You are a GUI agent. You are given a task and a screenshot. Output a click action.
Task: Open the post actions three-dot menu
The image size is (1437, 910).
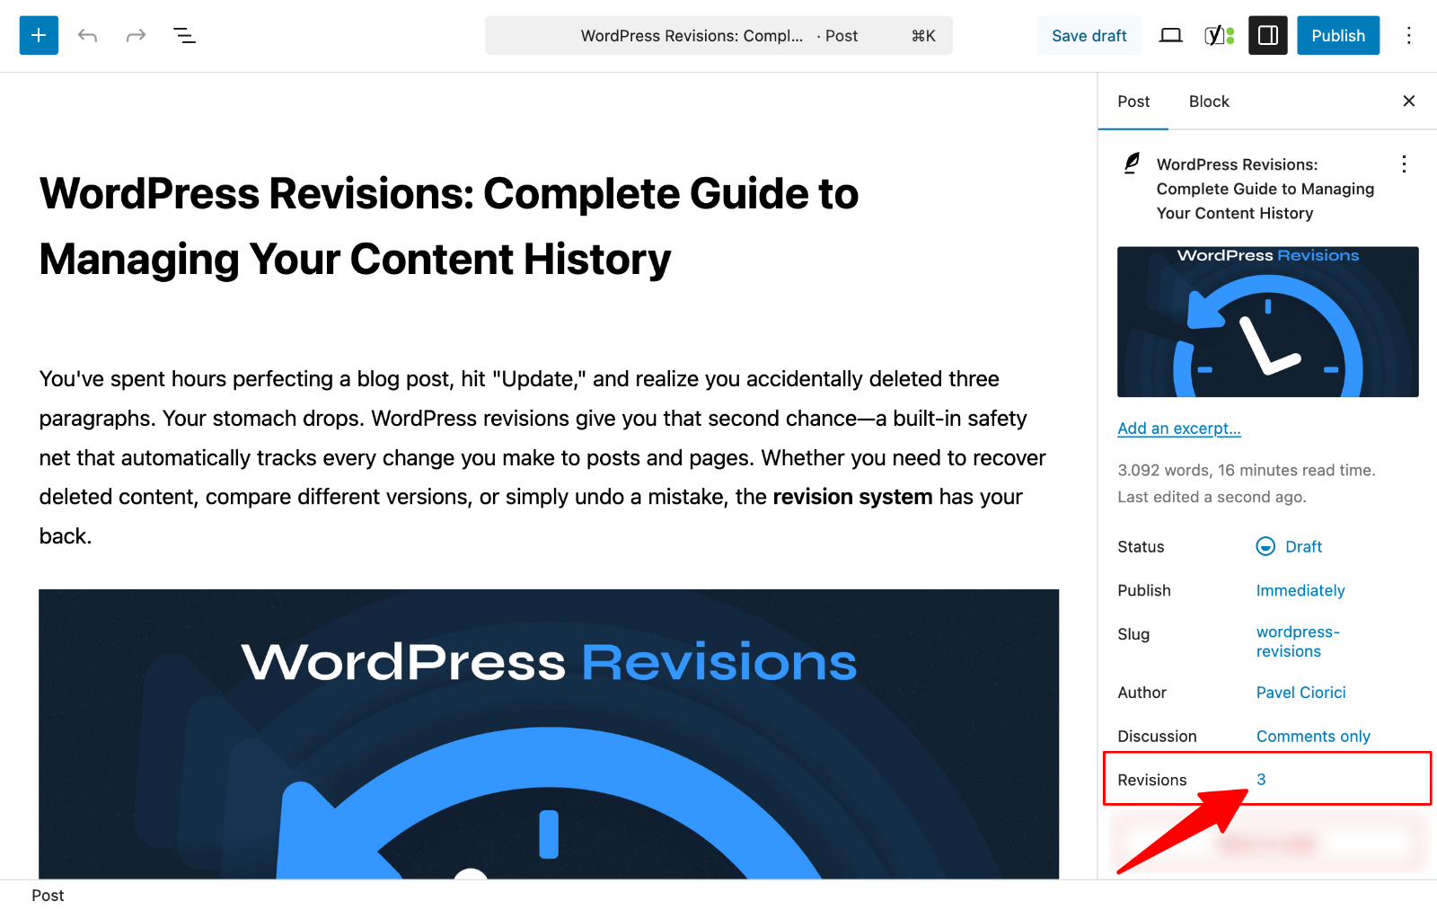(1403, 164)
